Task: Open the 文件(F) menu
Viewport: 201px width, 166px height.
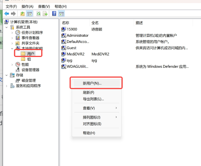Action: (x=11, y=7)
